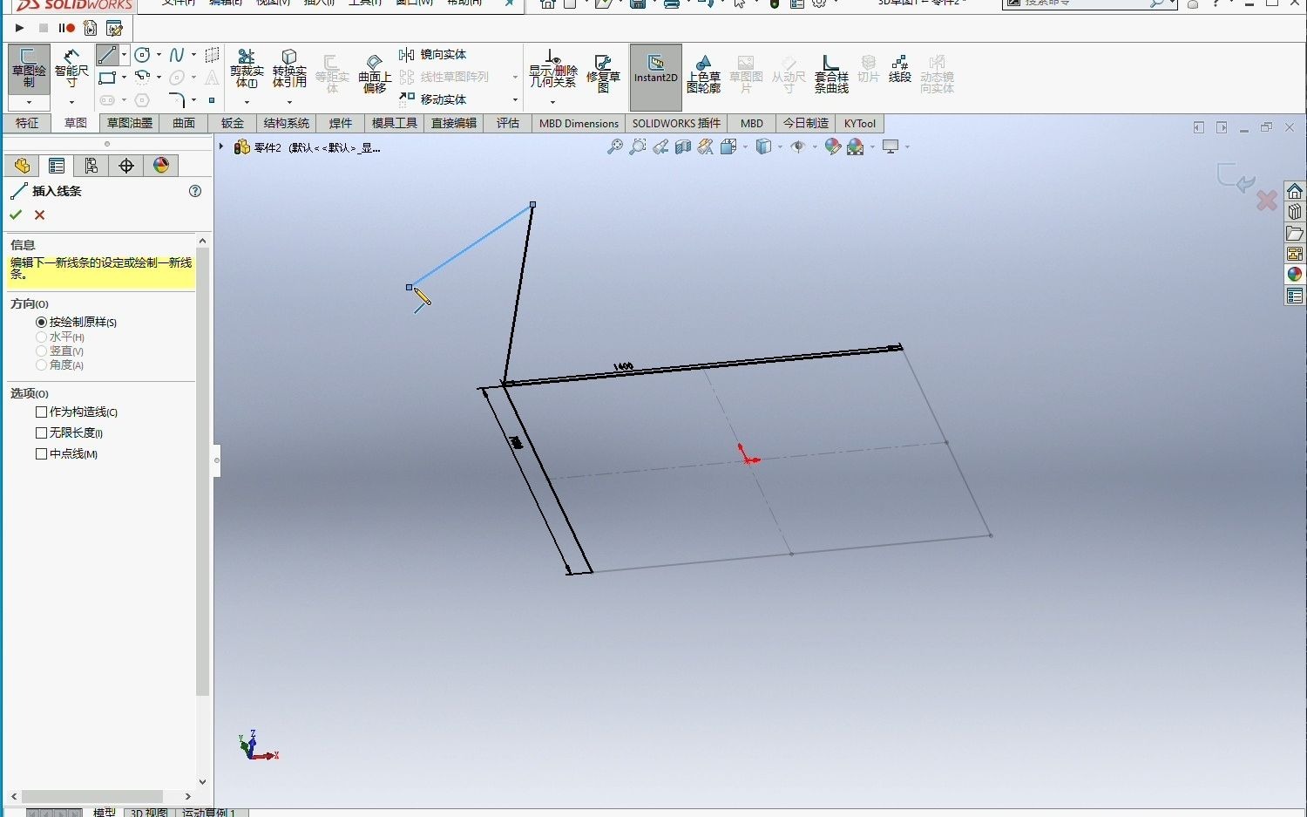Image resolution: width=1307 pixels, height=817 pixels.
Task: Expand the 零件2 feature tree flyout
Action: pos(221,146)
